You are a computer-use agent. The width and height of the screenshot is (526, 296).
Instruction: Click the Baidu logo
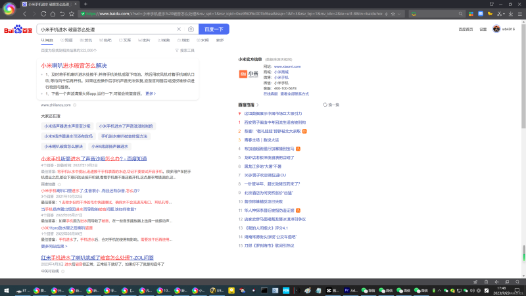click(x=18, y=30)
